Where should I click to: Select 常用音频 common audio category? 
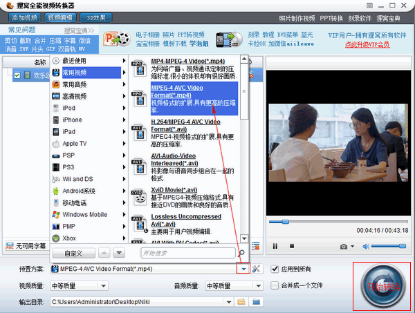coord(89,84)
